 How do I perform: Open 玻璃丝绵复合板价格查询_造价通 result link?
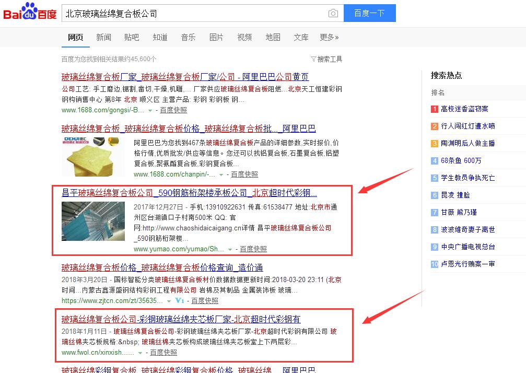point(162,267)
